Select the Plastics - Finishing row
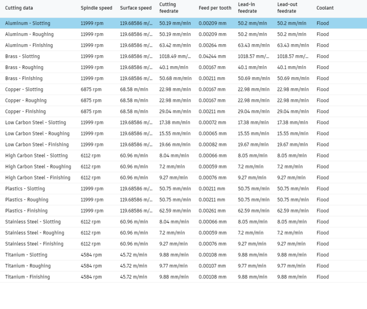This screenshot has width=367, height=309. [183, 211]
